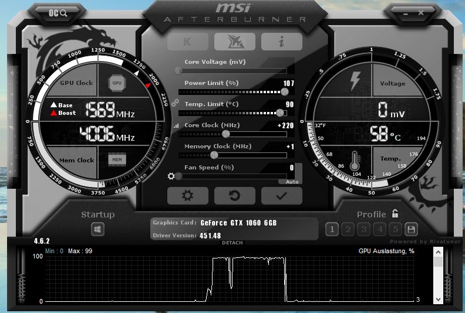
Task: Toggle the profile lock icon
Action: [x=395, y=213]
